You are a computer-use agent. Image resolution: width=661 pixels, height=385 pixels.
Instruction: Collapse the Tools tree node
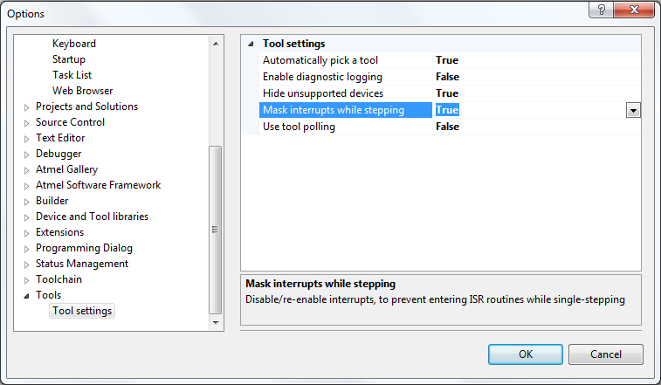[26, 296]
